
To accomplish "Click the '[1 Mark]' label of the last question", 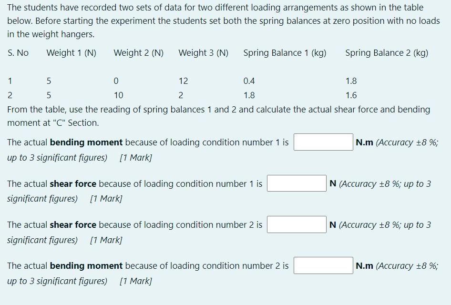I will point(136,281).
